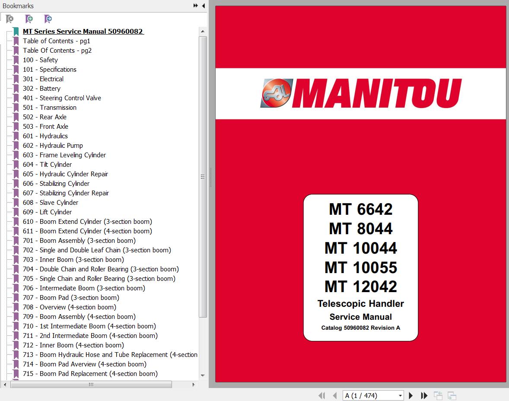
Task: Open 705 - Single Chain and Roller Bearing
Action: (x=99, y=279)
